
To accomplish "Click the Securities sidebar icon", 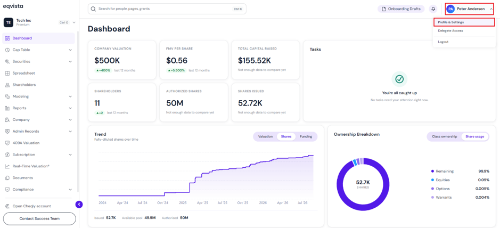I will 7,62.
